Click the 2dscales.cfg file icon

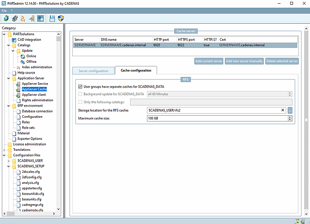click(x=18, y=172)
